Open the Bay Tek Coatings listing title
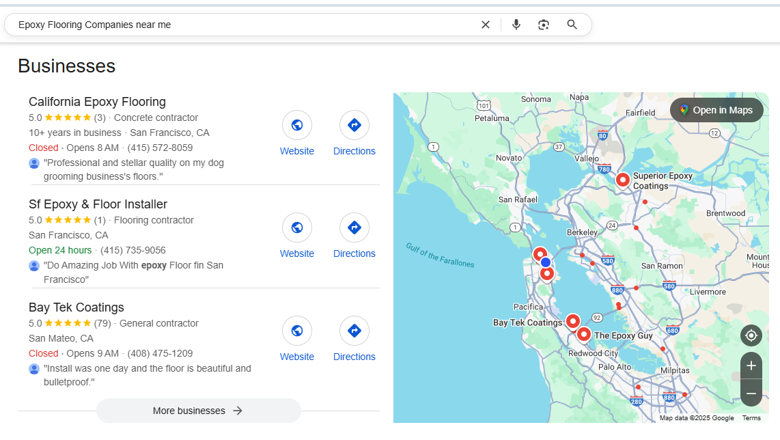 coord(76,307)
